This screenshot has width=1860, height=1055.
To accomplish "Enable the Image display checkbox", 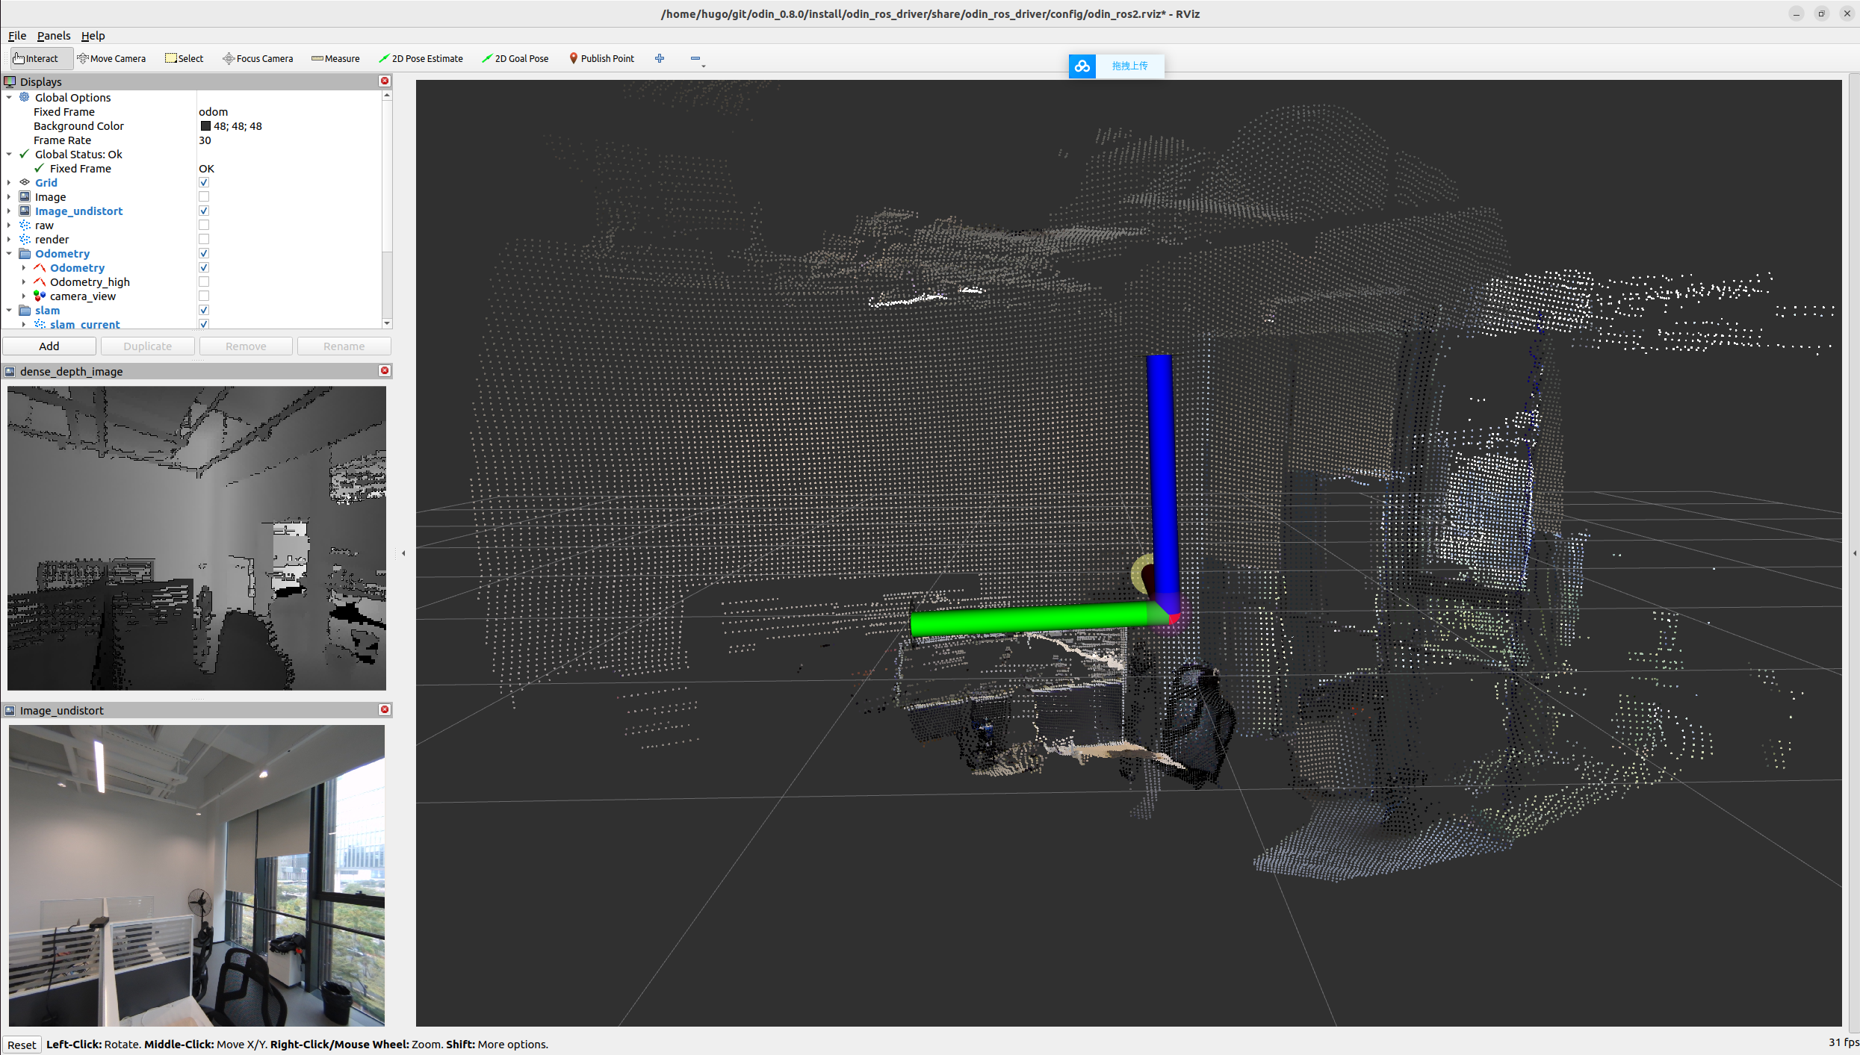I will point(204,197).
